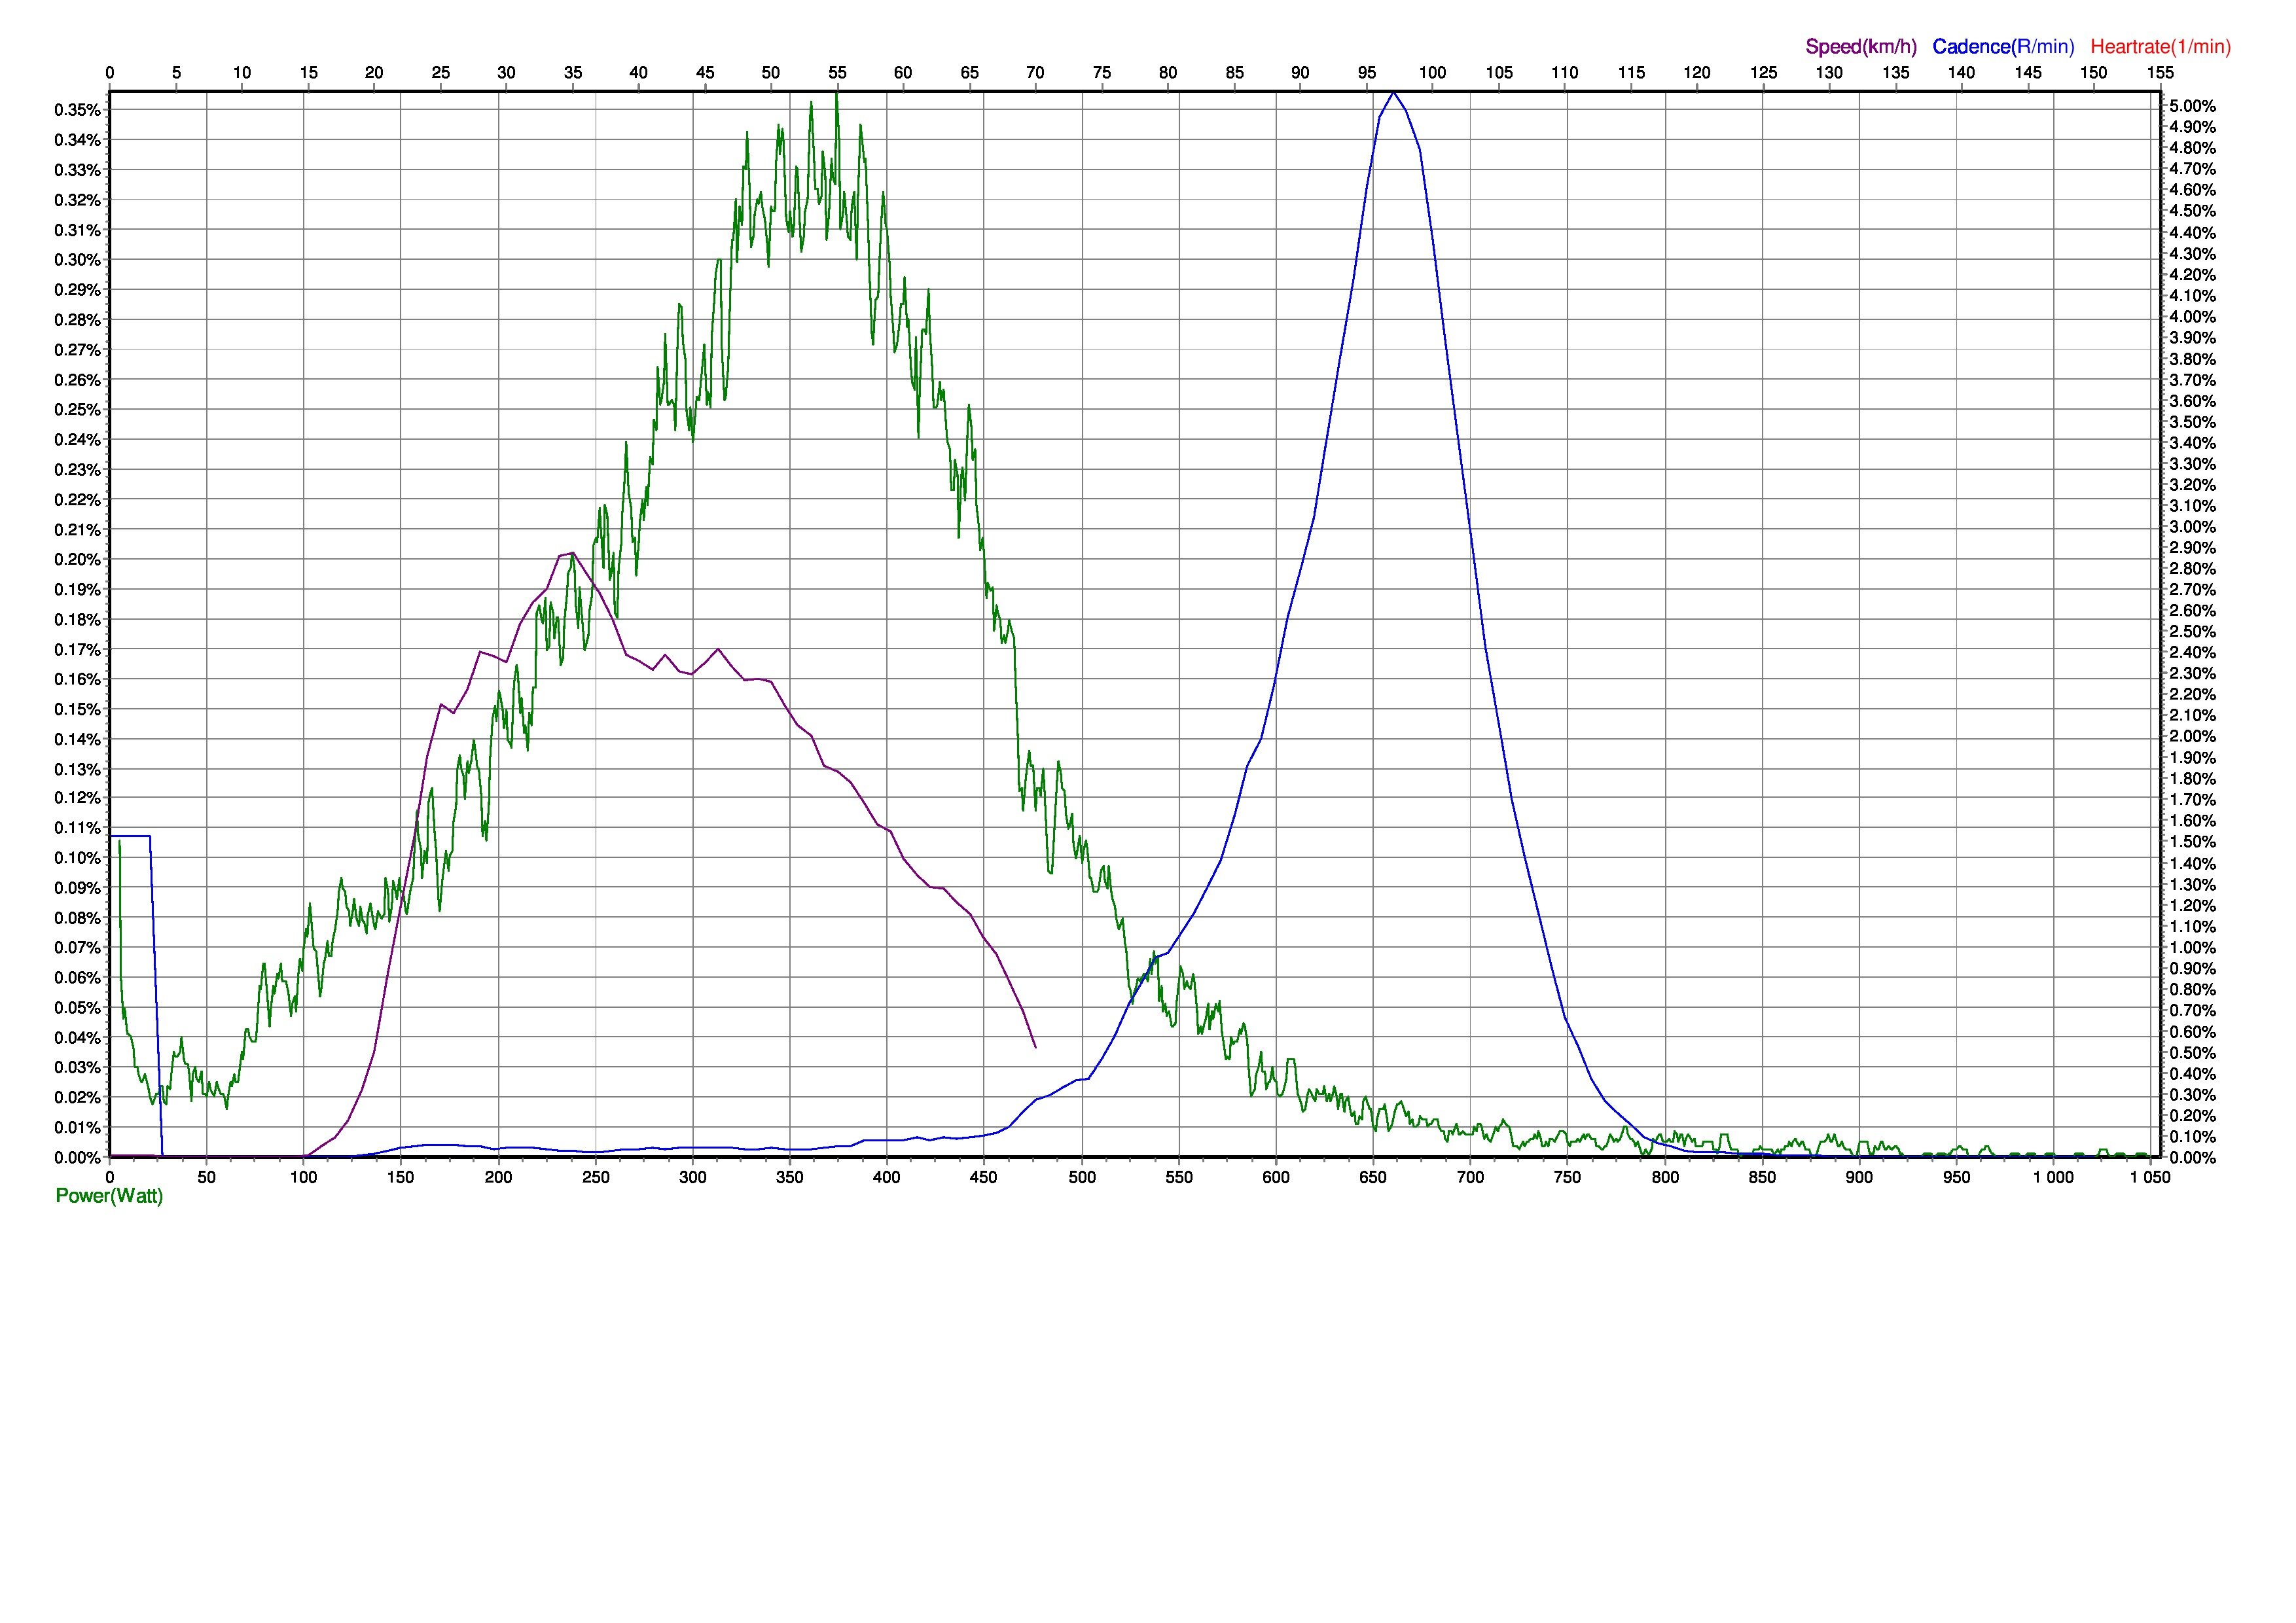Select the 0.29% tick label

pos(77,290)
